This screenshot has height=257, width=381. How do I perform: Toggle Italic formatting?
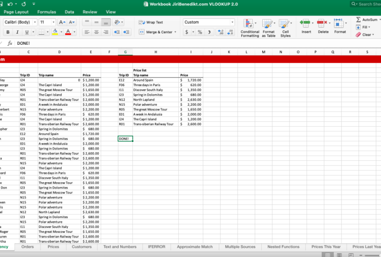pyautogui.click(x=17, y=32)
